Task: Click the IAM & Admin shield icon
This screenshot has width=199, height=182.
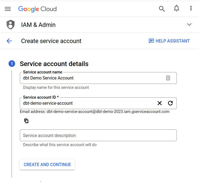Action: [x=10, y=25]
